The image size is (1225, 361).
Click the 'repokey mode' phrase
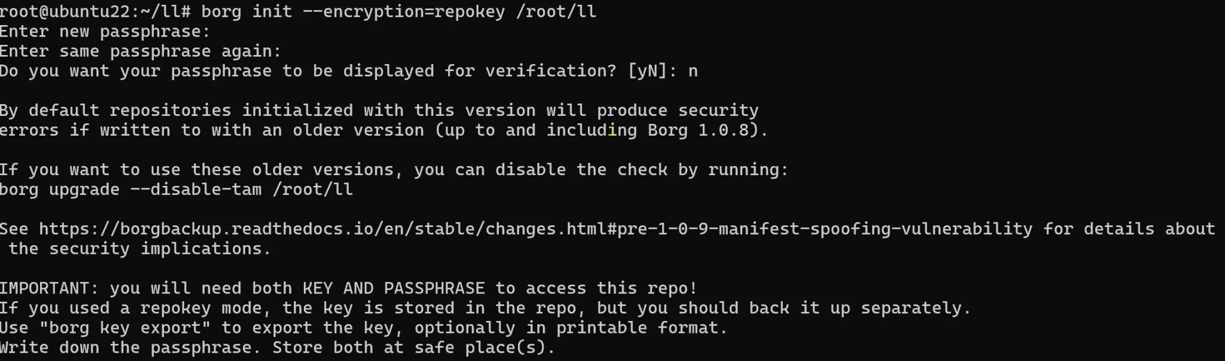pyautogui.click(x=202, y=308)
